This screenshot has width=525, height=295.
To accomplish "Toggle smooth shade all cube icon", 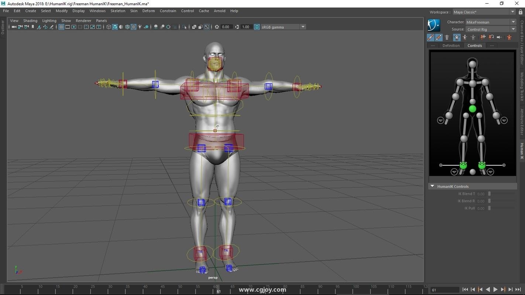I will 115,27.
